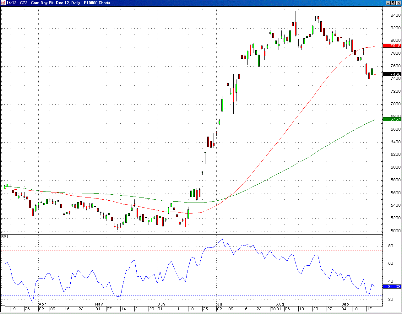This screenshot has width=402, height=314.
Task: Select the blue 34.33 RSI value tag
Action: [392, 287]
